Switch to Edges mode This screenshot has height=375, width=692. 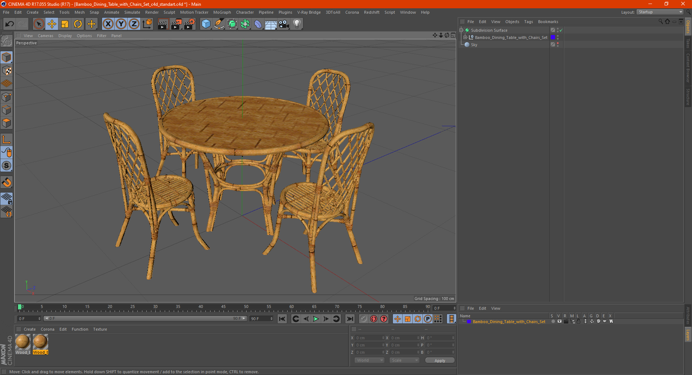7,110
